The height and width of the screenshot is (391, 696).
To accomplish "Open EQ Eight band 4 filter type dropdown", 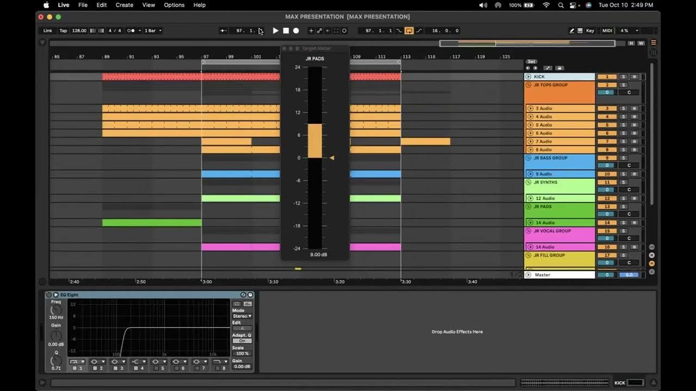I will pyautogui.click(x=139, y=361).
